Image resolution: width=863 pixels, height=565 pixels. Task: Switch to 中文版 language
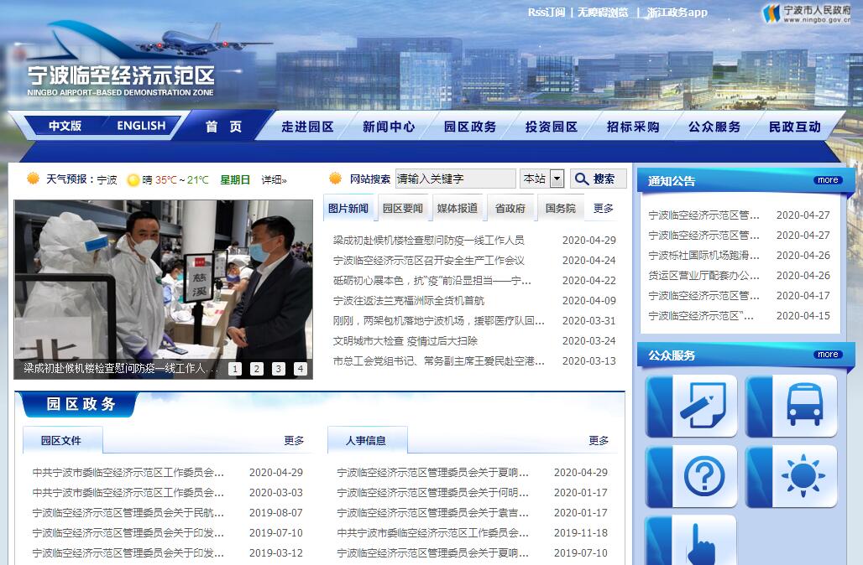click(65, 126)
